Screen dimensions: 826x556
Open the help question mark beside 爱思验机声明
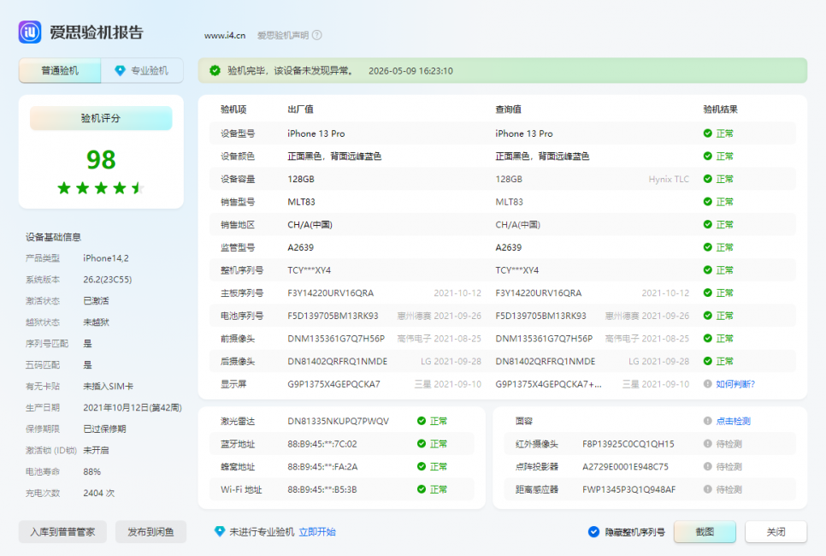[x=317, y=35]
